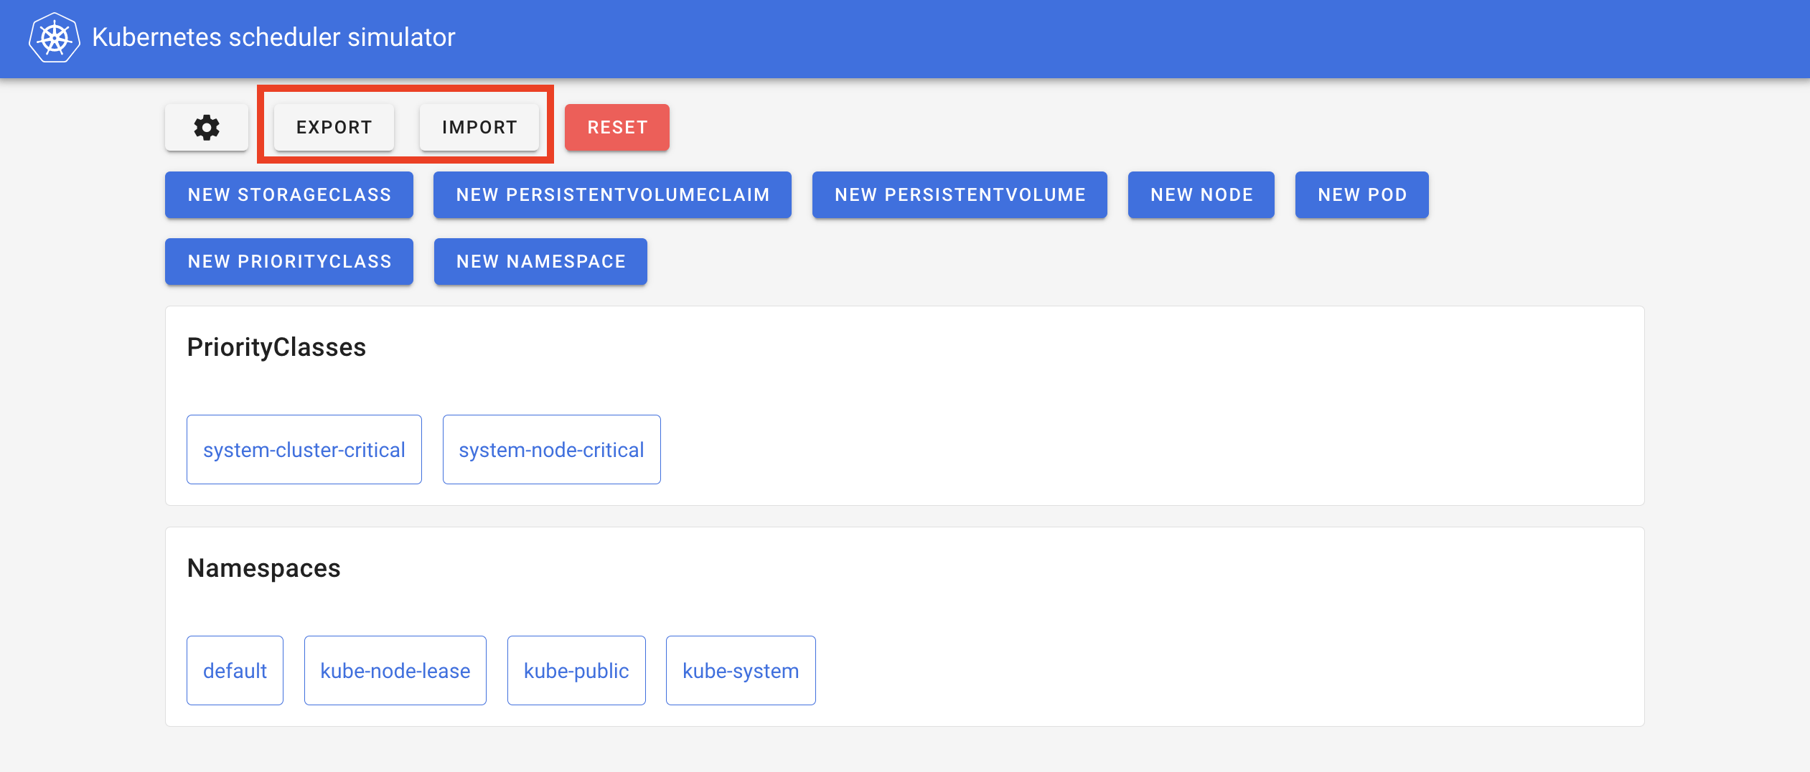The height and width of the screenshot is (772, 1810).
Task: Open settings with the gear icon
Action: tap(207, 128)
